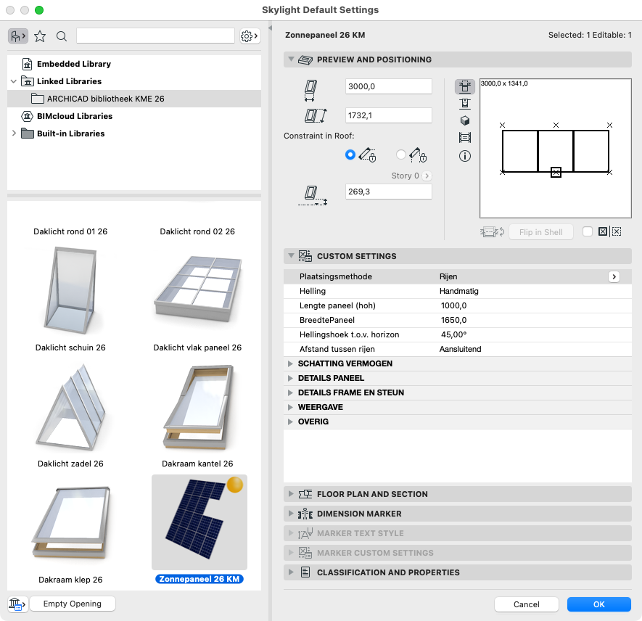
Task: Click the elevation field 269,3
Action: click(x=389, y=192)
